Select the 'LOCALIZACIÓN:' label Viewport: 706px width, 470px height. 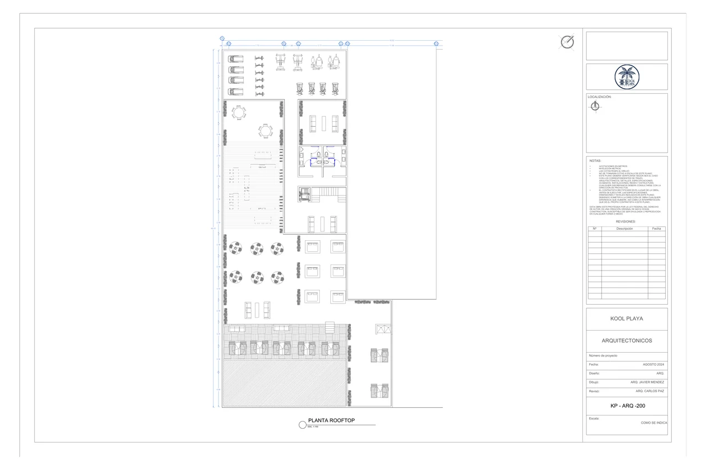coord(600,96)
